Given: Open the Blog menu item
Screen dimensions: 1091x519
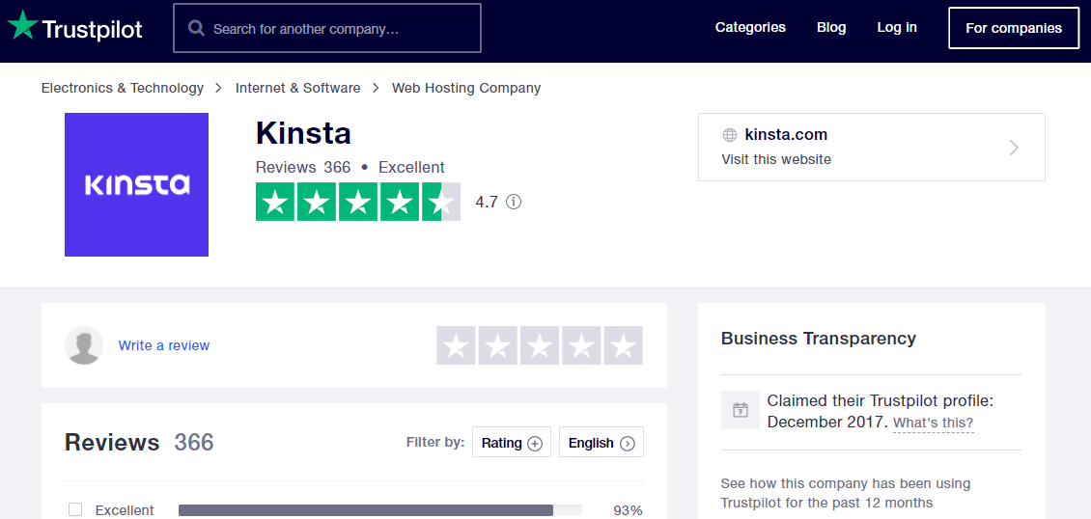Looking at the screenshot, I should tap(831, 28).
